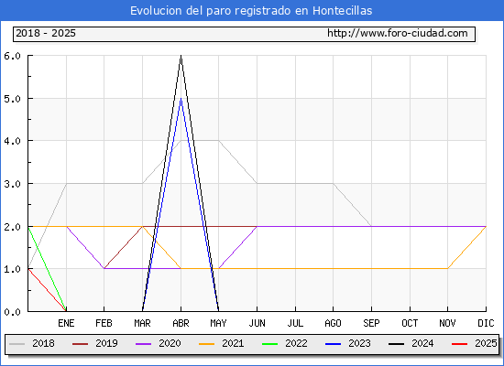
Task: Click the 5.0 y-axis value
Action: [12, 99]
